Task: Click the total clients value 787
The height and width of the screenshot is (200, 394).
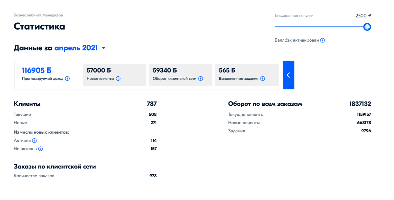Action: [x=152, y=104]
